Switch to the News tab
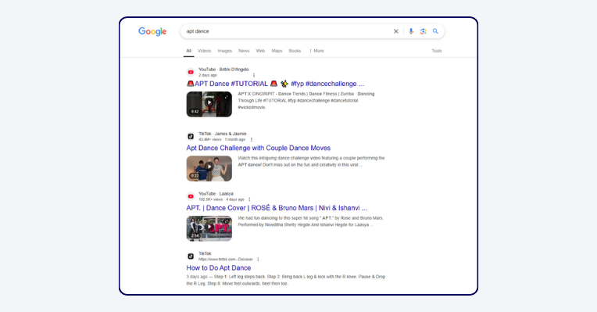This screenshot has height=312, width=597. (x=244, y=51)
